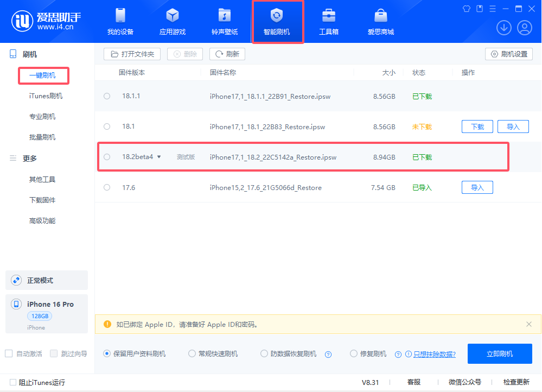Open the 只想抹除数据? link

pyautogui.click(x=435, y=353)
